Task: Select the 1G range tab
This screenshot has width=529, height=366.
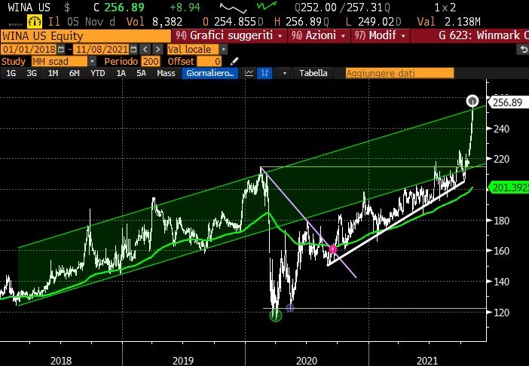Action: [11, 73]
